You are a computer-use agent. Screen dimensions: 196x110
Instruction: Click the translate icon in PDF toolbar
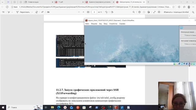pos(48,12)
